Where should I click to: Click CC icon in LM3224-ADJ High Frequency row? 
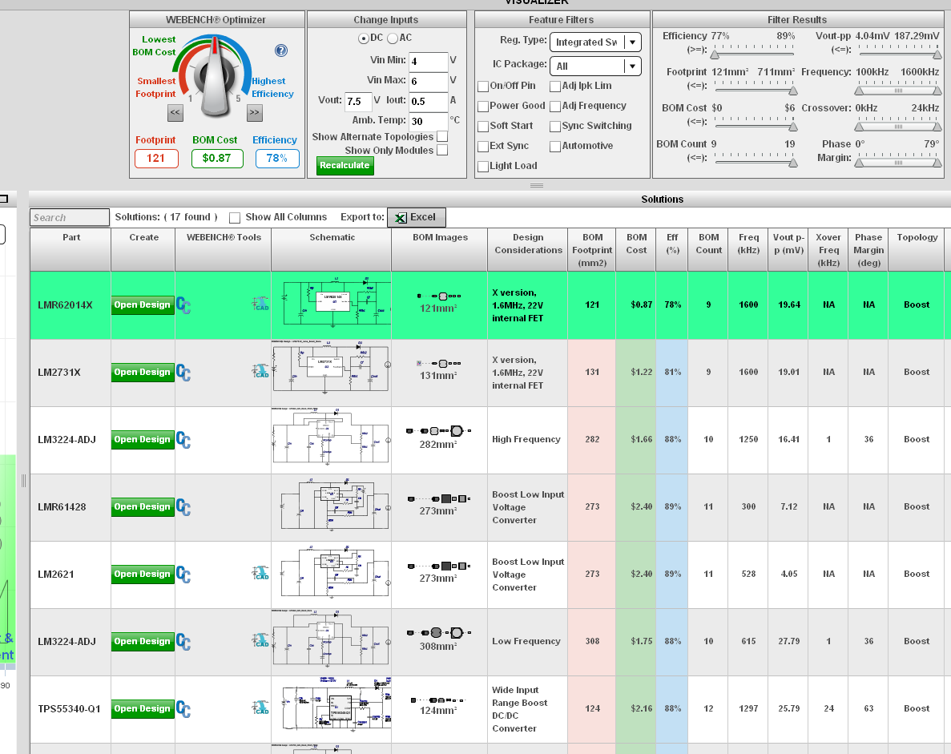pos(183,440)
